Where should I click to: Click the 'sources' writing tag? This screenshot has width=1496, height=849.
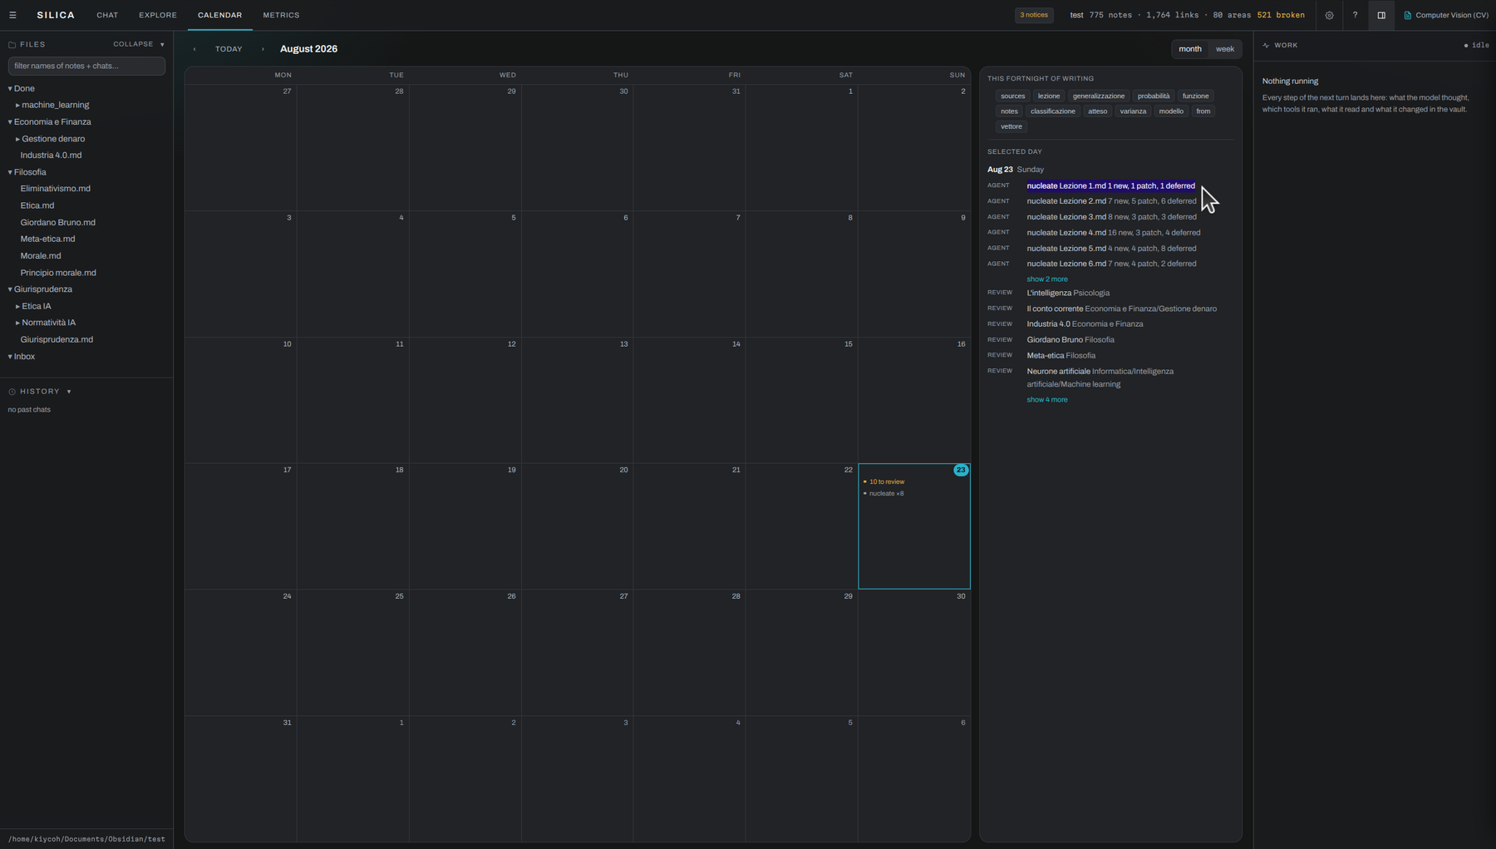pyautogui.click(x=1012, y=96)
